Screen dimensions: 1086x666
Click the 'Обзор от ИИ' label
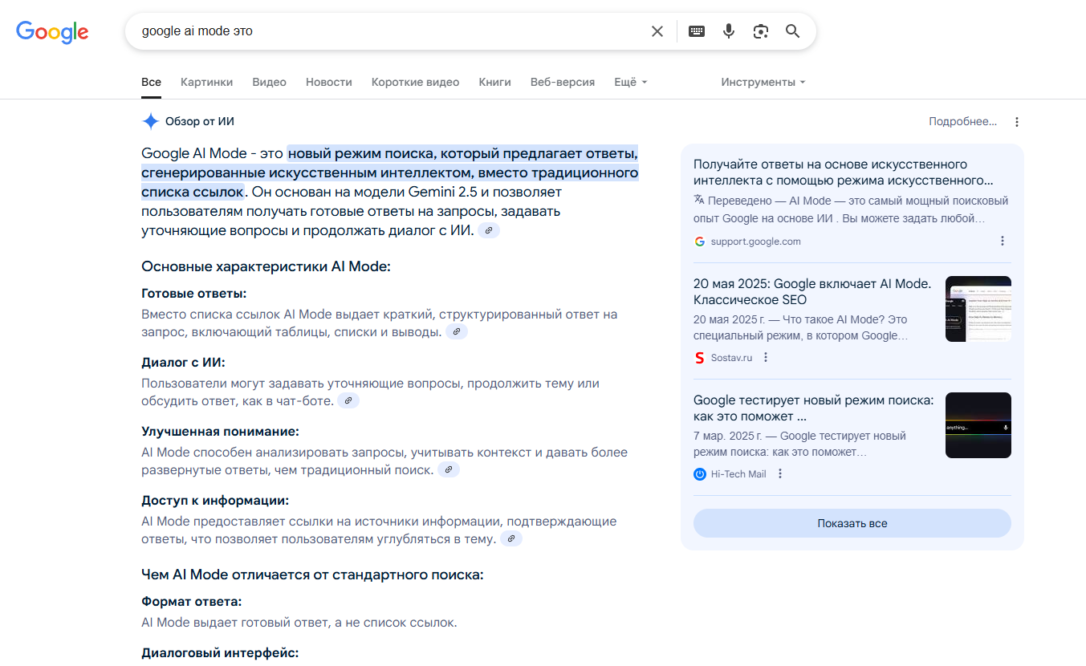click(x=200, y=121)
